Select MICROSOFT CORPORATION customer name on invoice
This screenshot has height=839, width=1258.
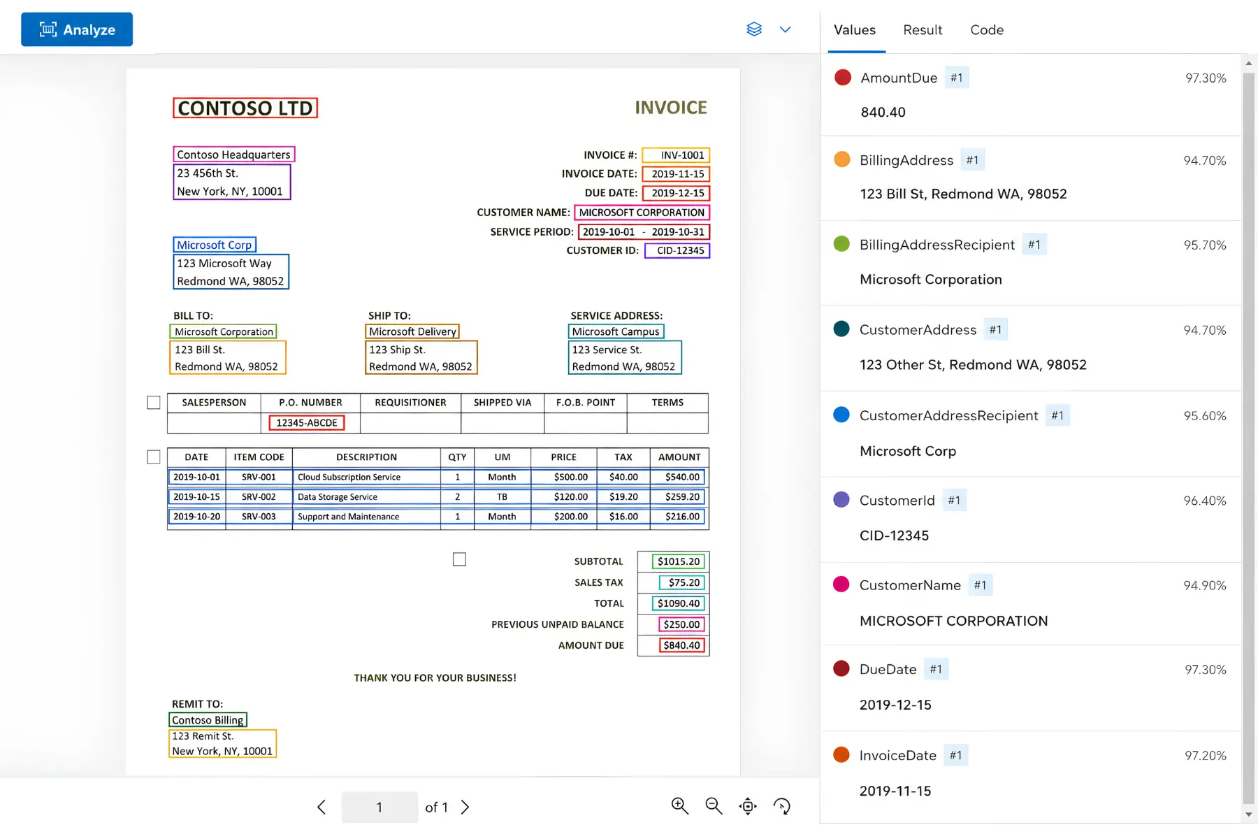642,213
